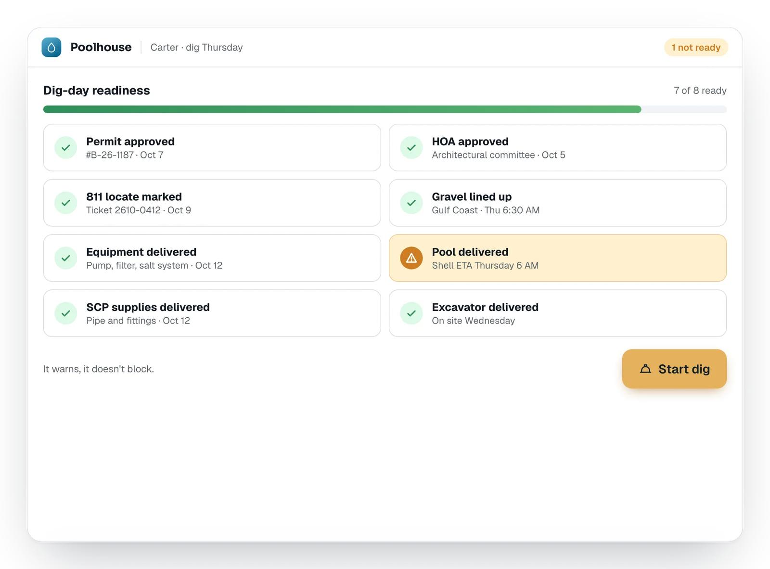Click the 'It warns, it doesn't block.' note
This screenshot has height=569, width=770.
(99, 369)
